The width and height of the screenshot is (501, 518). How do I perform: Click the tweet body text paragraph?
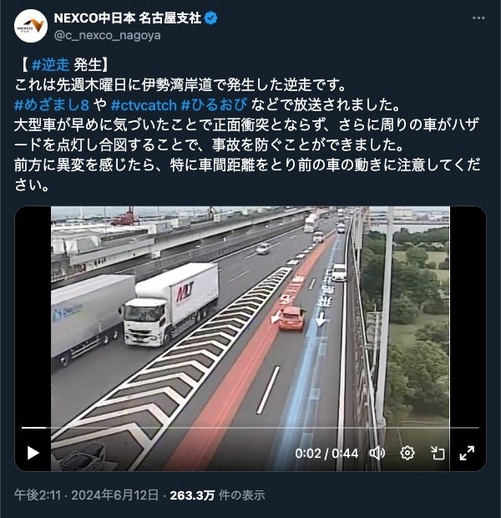[247, 124]
